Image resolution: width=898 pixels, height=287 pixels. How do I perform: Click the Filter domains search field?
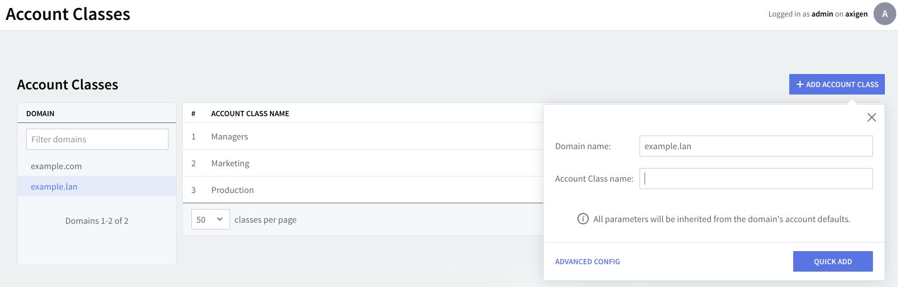tap(97, 140)
